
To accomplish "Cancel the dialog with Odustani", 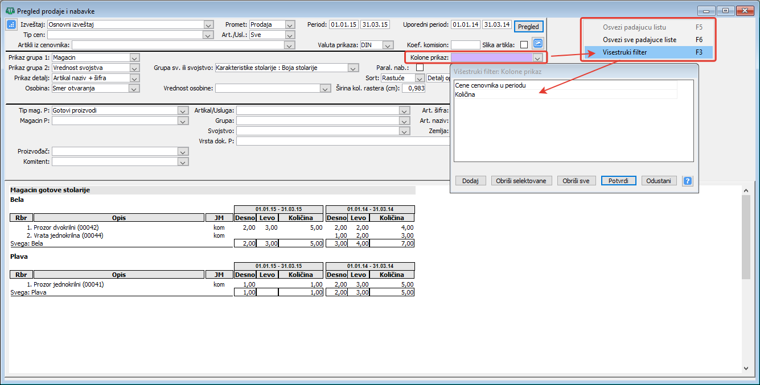I will click(659, 181).
